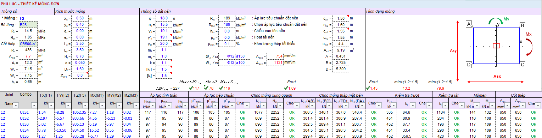The image size is (542, 138).
Task: Open the Check filter under Kiểm tra lật
Action: (x=462, y=105)
